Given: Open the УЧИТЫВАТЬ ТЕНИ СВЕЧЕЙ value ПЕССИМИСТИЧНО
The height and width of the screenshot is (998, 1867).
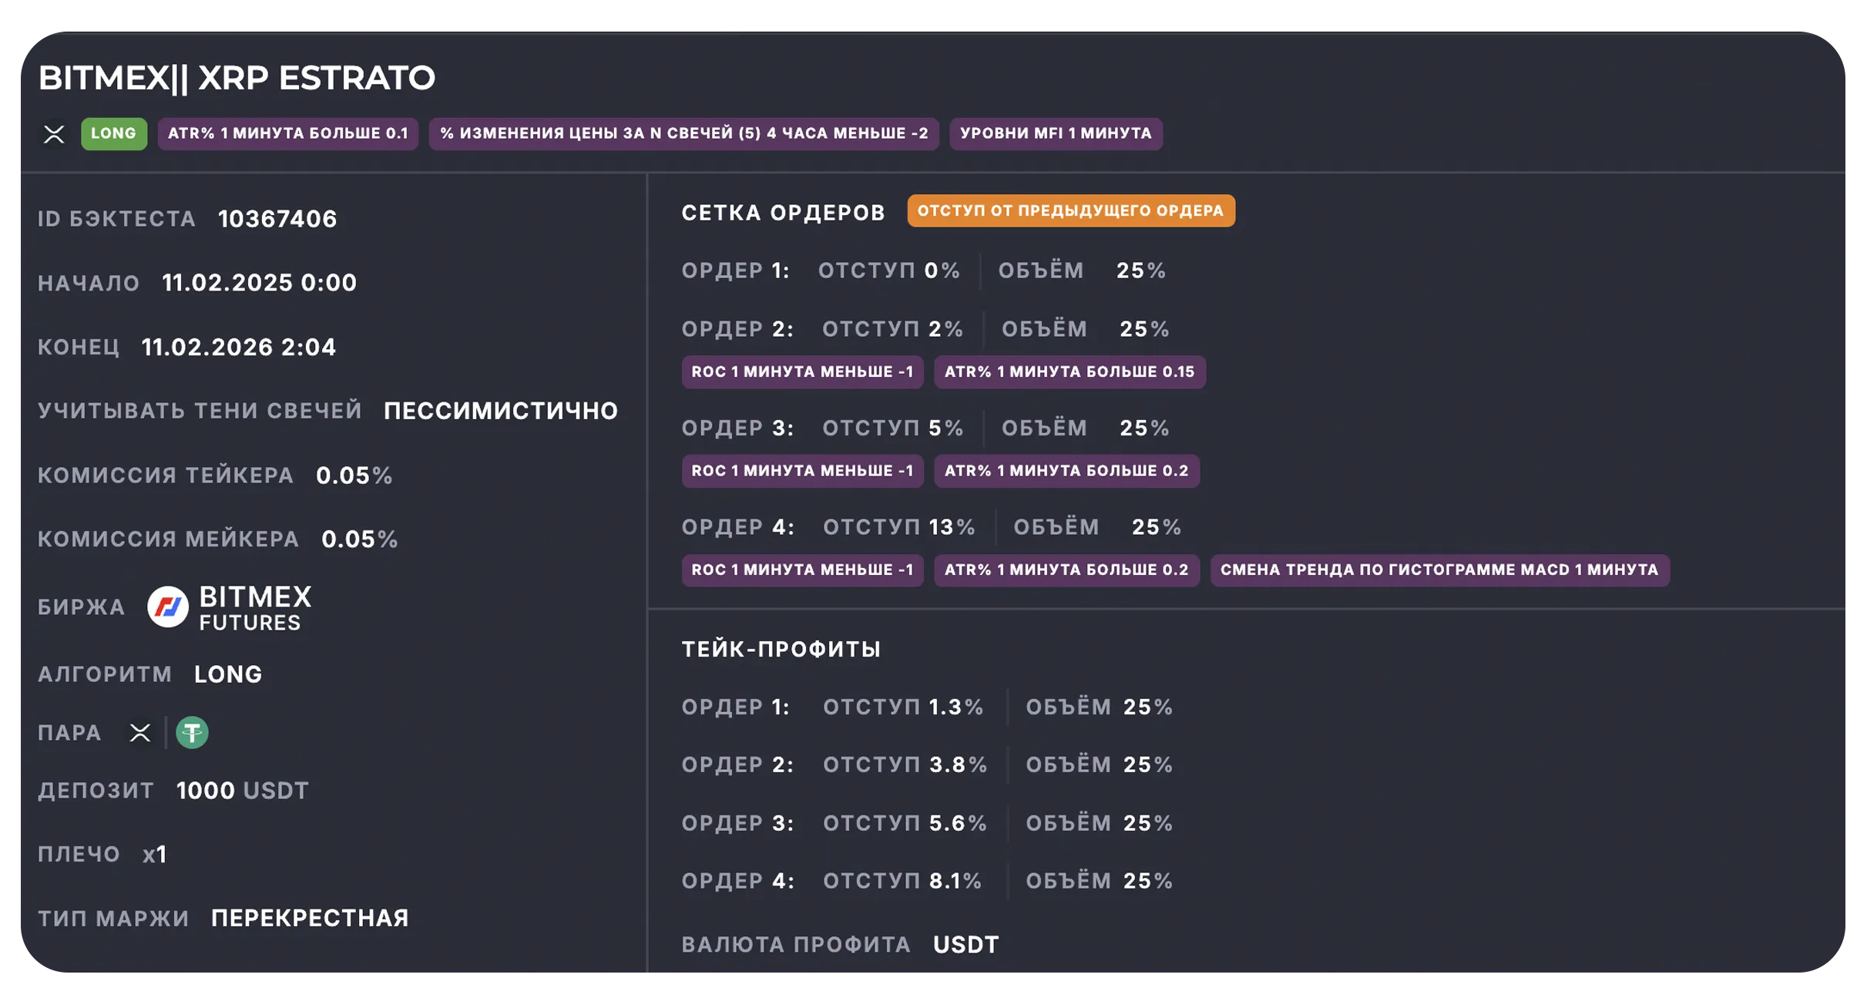Looking at the screenshot, I should (x=499, y=411).
